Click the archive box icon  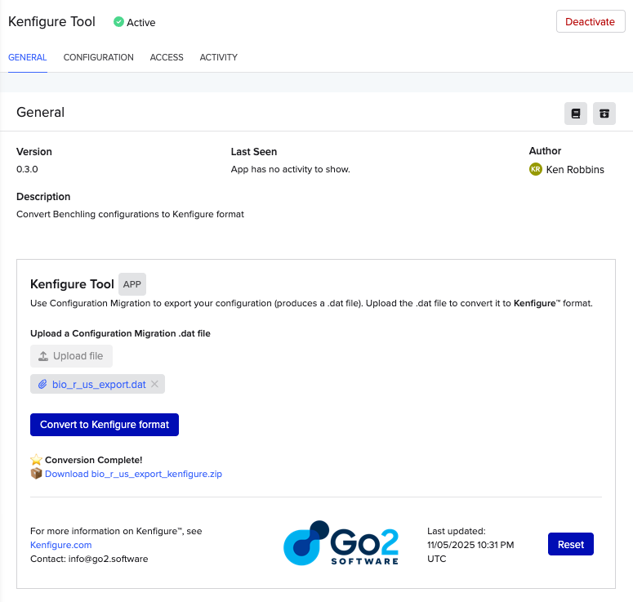click(604, 114)
